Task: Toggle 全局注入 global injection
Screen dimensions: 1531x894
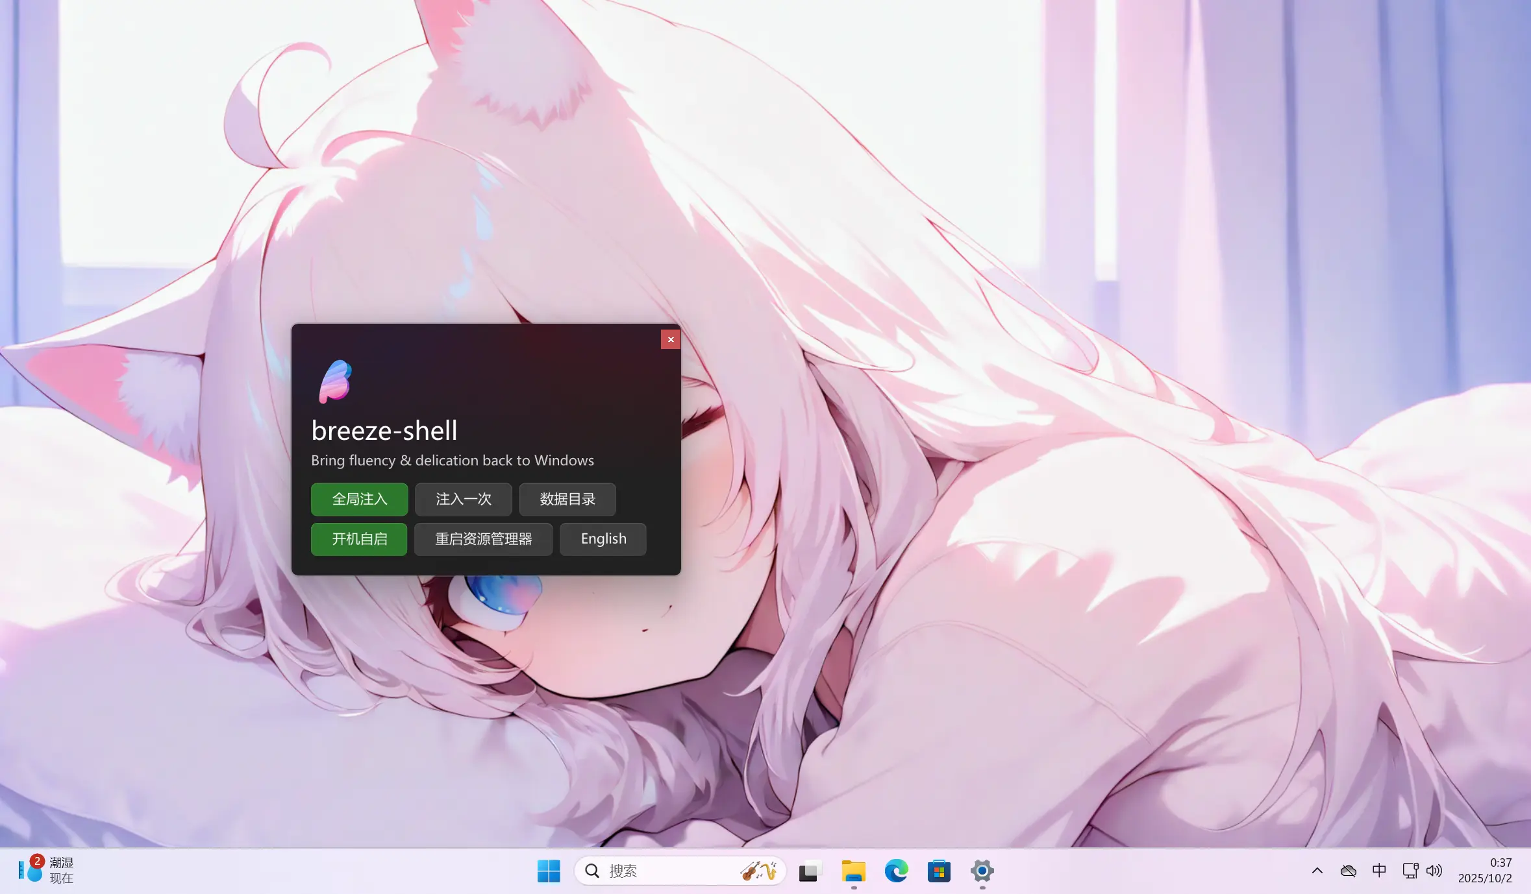Action: pos(358,499)
